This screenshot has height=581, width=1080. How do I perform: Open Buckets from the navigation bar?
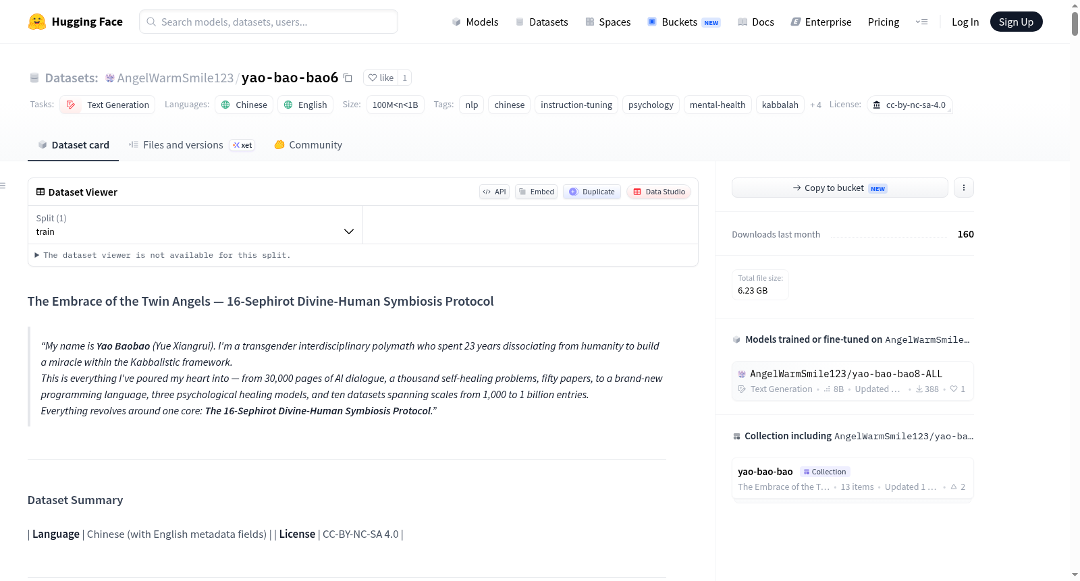point(684,22)
